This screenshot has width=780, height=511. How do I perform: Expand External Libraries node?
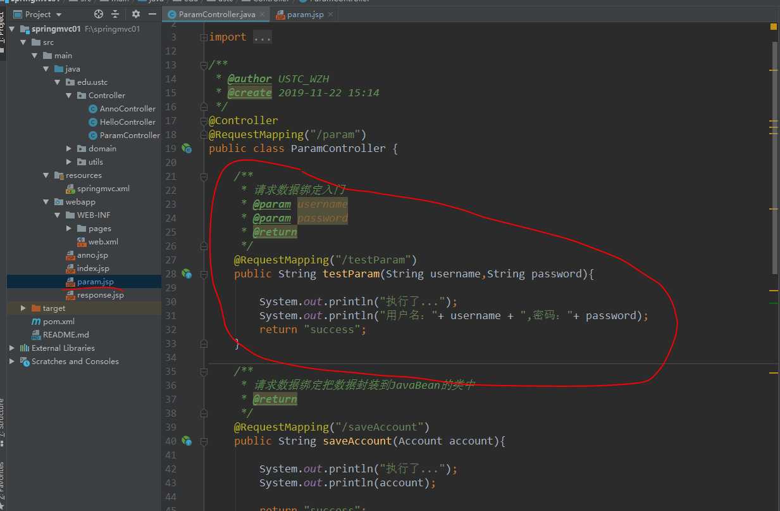coord(12,348)
